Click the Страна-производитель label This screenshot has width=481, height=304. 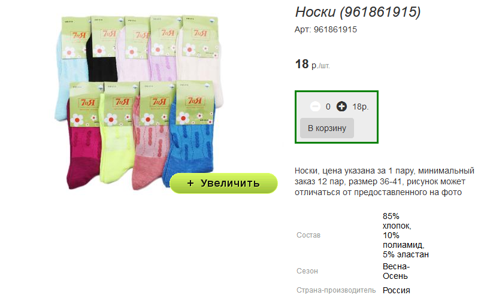(x=336, y=290)
